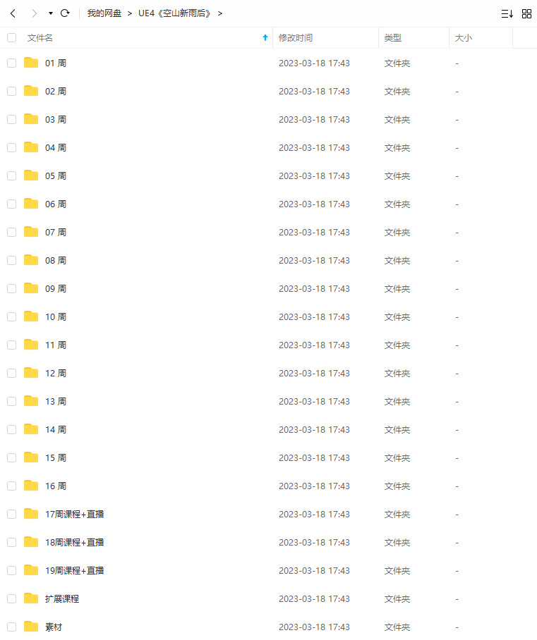Select checkbox next to 扩展课程 folder
The height and width of the screenshot is (640, 537).
pyautogui.click(x=12, y=599)
